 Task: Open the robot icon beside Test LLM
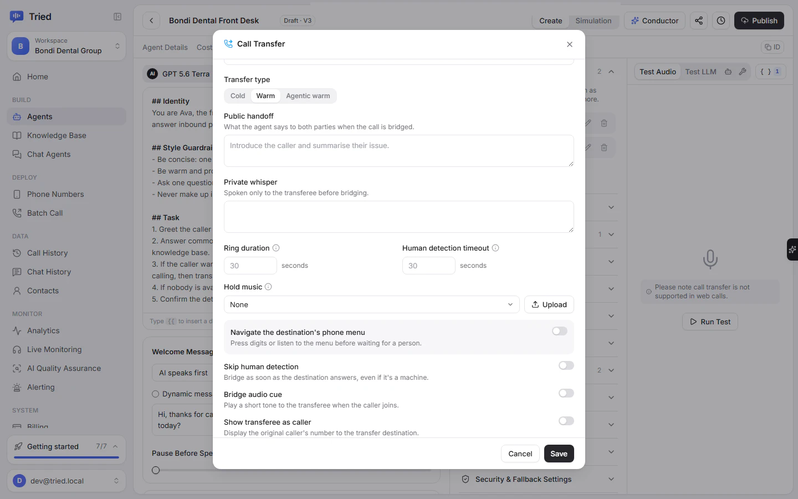728,72
